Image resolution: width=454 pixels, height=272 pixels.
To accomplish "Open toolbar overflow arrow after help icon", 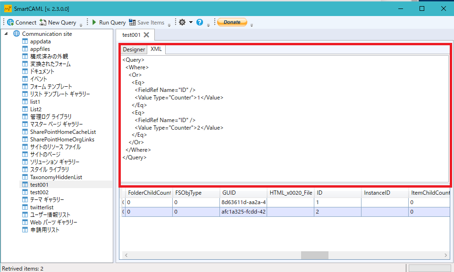I will [x=208, y=25].
